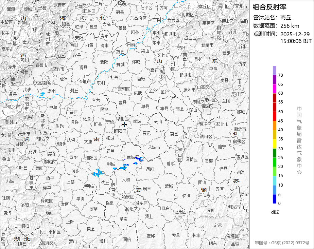Viewport: 314px width, 249px height.
Task: Click the 铜山区 map label
Action: 206,136
